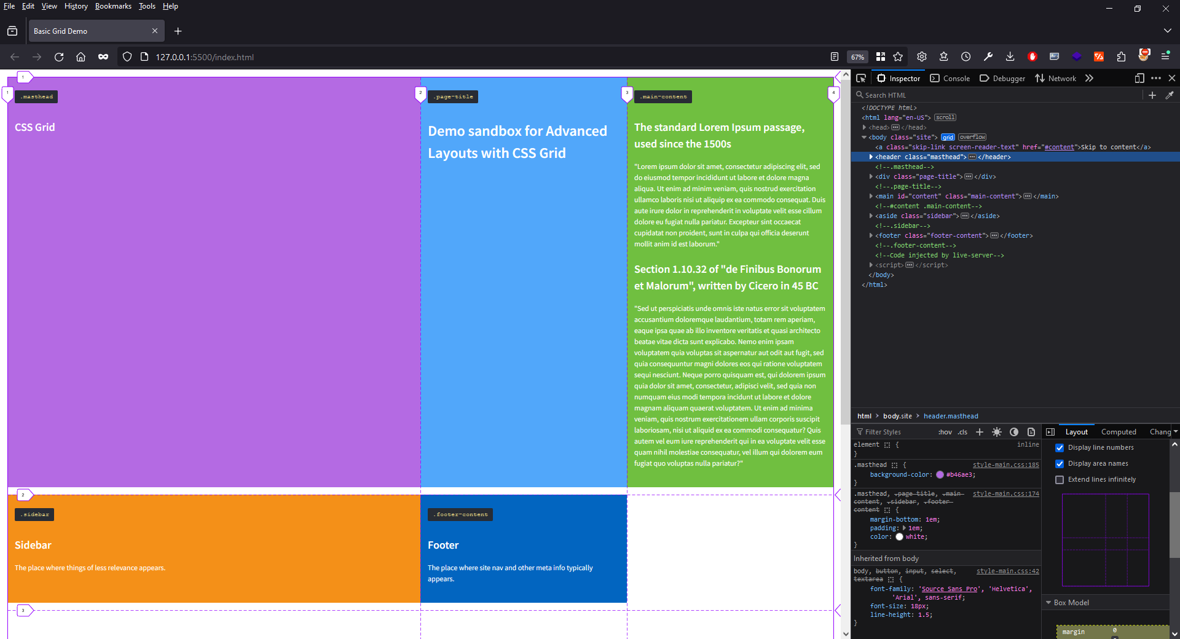The width and height of the screenshot is (1180, 639).
Task: Expand the header masthead node
Action: point(871,157)
